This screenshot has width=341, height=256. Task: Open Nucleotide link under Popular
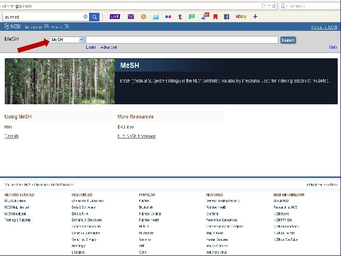pyautogui.click(x=146, y=233)
